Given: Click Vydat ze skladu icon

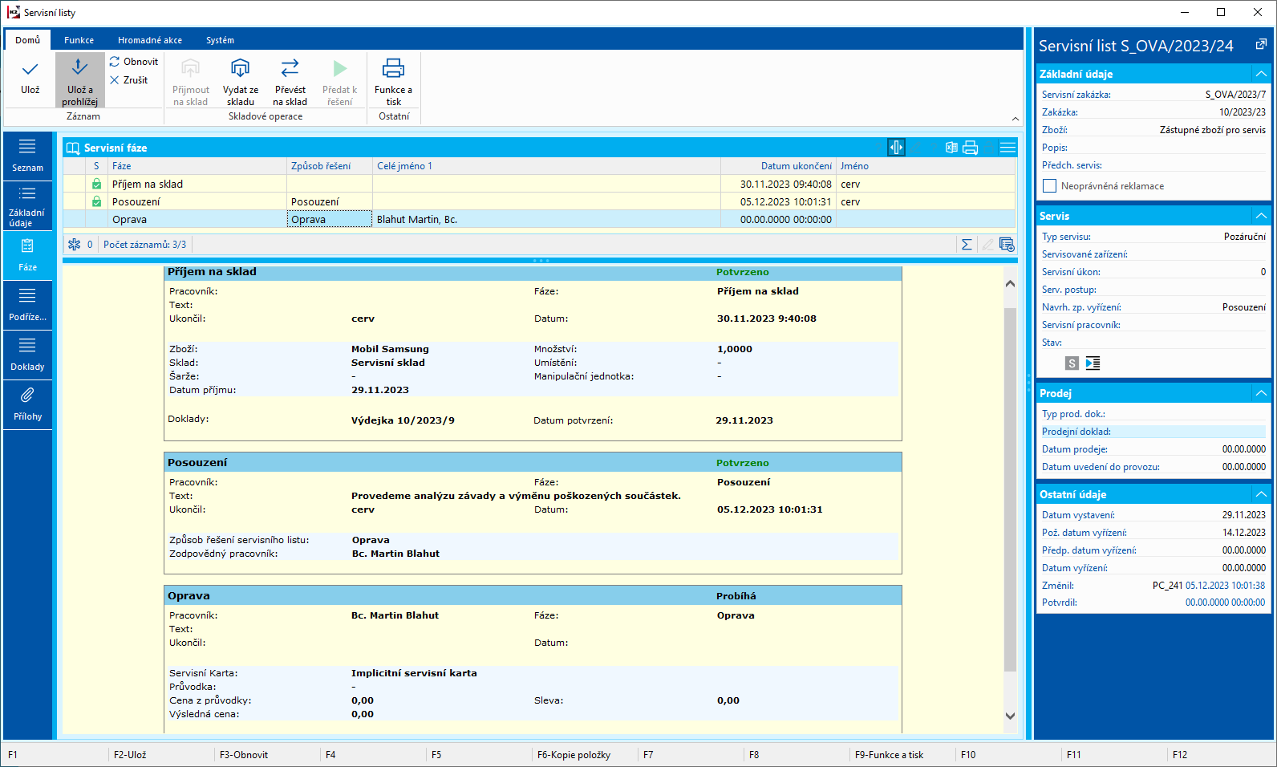Looking at the screenshot, I should [241, 68].
